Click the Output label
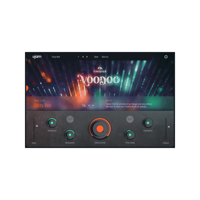Image resolution: width=200 pixels, height=200 pixels. coord(166,143)
